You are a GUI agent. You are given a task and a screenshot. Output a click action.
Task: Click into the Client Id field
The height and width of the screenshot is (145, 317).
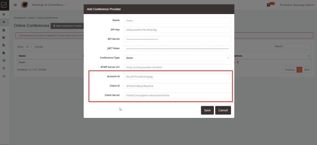[177, 86]
